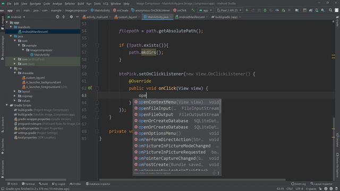
Task: Open the Android project view dropdown
Action: tap(16, 17)
